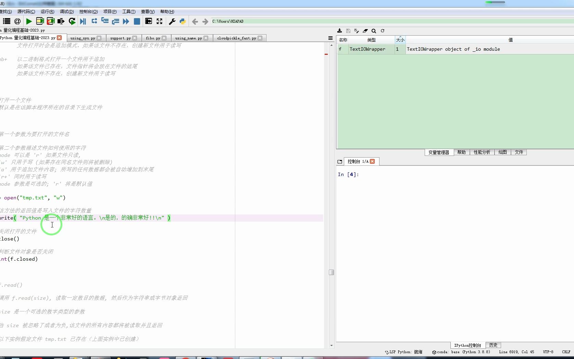Open the 控制台(O) menu
This screenshot has height=359, width=574.
tap(88, 11)
